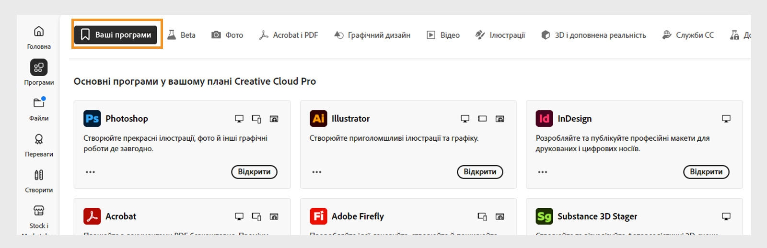Screen dimensions: 767x248
Task: Click the Illustrator Ai app icon
Action: pyautogui.click(x=318, y=118)
